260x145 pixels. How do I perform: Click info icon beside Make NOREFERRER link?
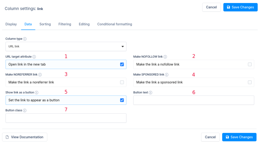coord(40,75)
